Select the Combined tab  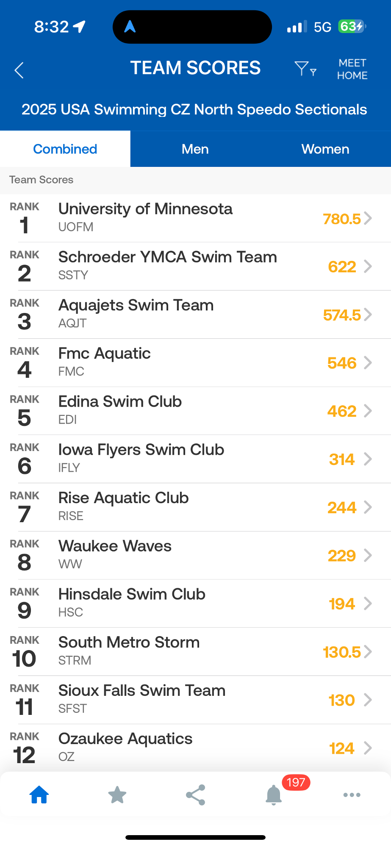click(x=65, y=149)
